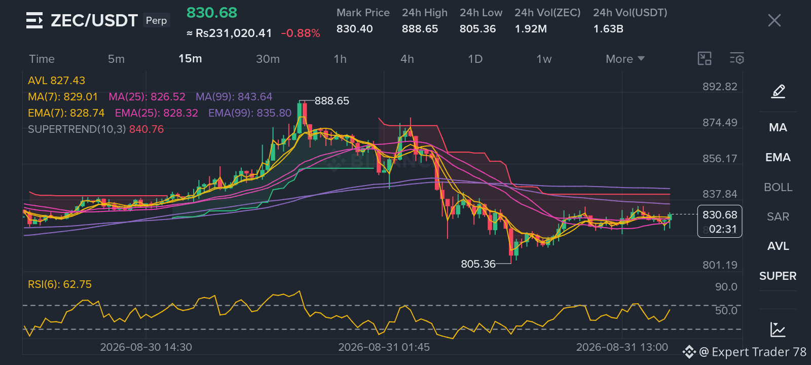The height and width of the screenshot is (365, 811).
Task: Expand the More timeframes dropdown
Action: point(625,59)
